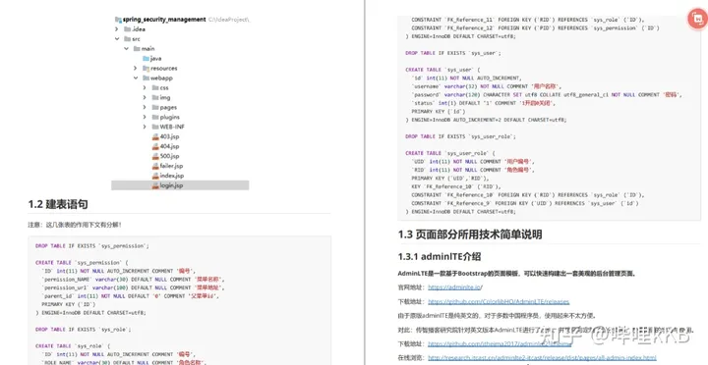The image size is (708, 365).
Task: Click the pages folder icon
Action: pyautogui.click(x=155, y=107)
